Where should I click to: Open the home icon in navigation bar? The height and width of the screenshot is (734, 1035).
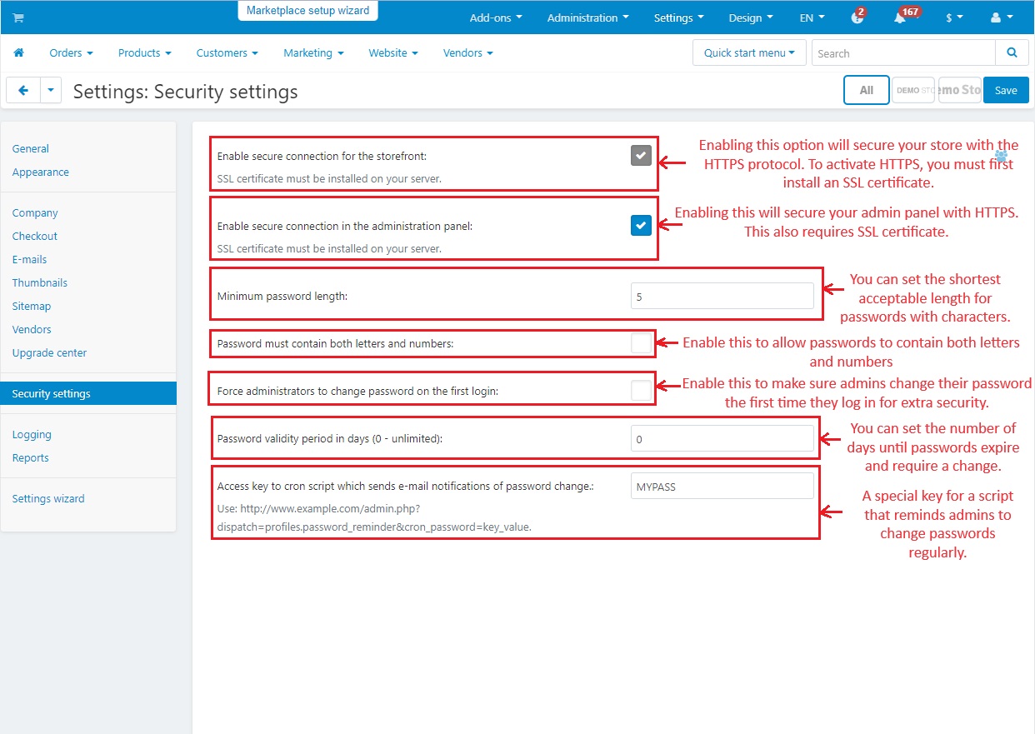click(x=19, y=52)
